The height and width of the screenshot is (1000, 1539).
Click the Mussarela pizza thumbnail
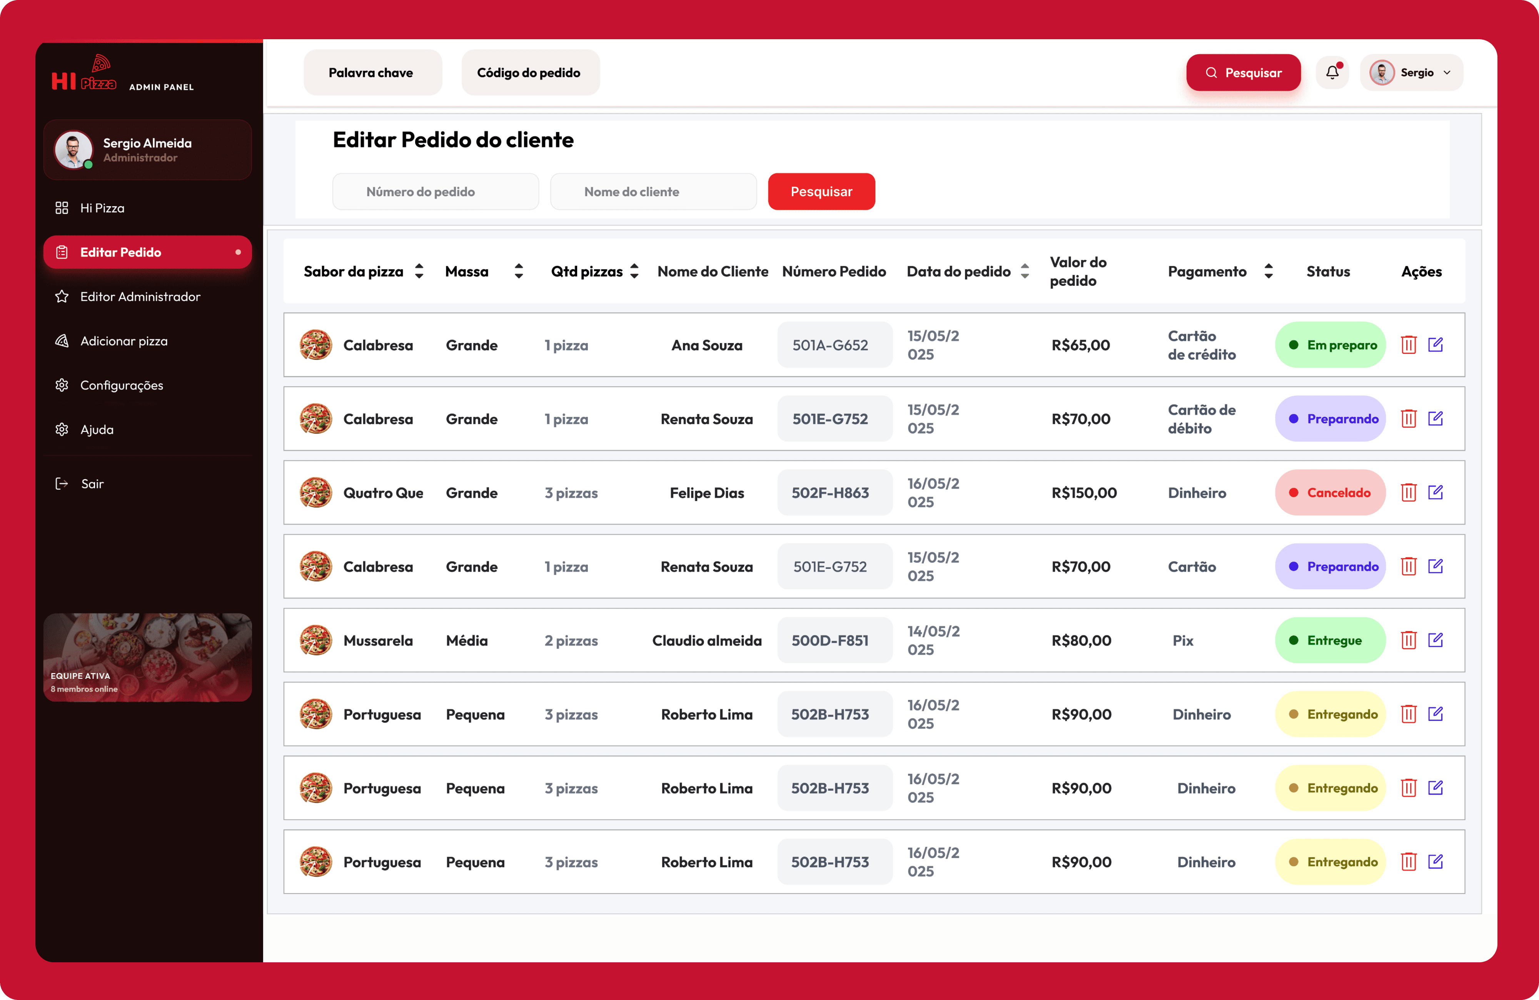click(315, 640)
